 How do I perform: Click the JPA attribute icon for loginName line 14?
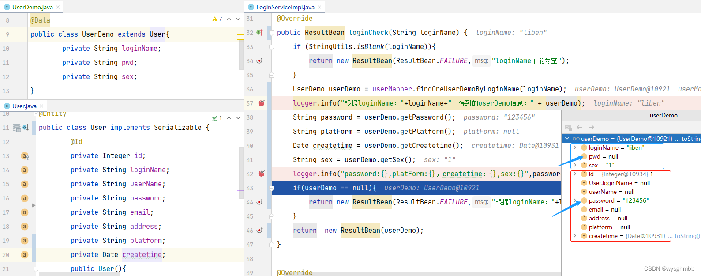(25, 170)
